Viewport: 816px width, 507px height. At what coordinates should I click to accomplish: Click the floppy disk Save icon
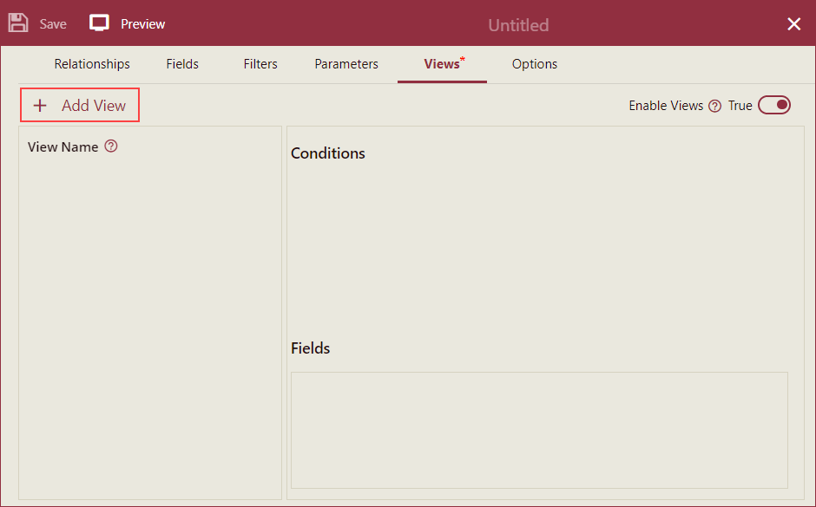(x=18, y=23)
